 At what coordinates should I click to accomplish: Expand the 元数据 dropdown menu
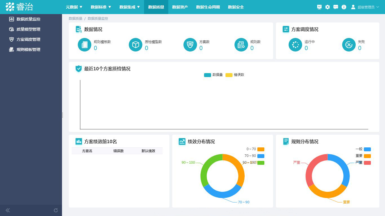[74, 7]
